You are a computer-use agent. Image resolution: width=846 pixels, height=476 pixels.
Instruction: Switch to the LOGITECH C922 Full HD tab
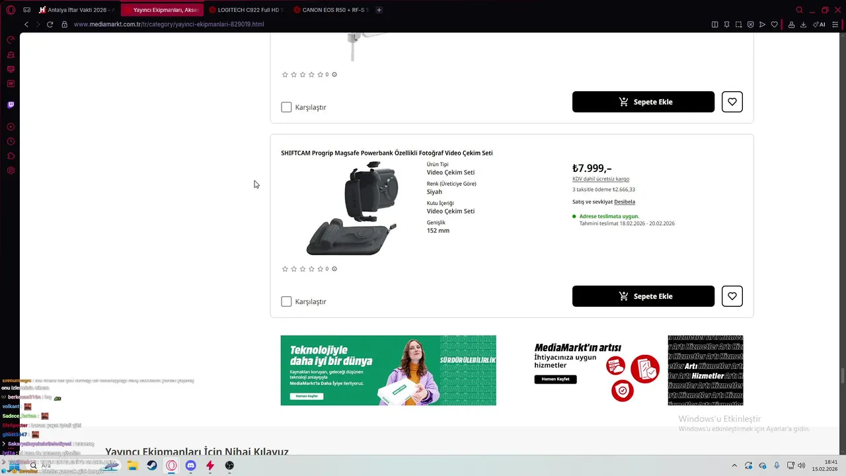click(x=245, y=10)
